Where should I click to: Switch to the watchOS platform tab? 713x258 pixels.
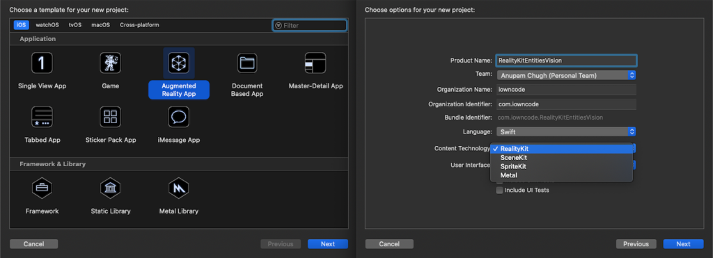pos(47,25)
